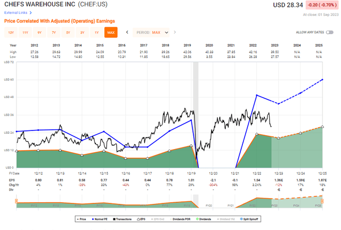Toggle Price line in the legend
Screen dimensions: 341x230
[82, 219]
